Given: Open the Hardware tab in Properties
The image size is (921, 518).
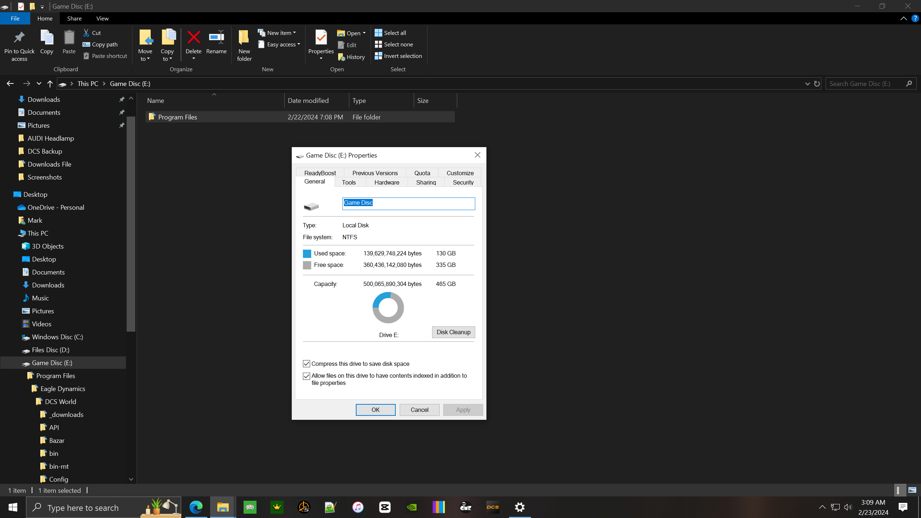Looking at the screenshot, I should 387,182.
